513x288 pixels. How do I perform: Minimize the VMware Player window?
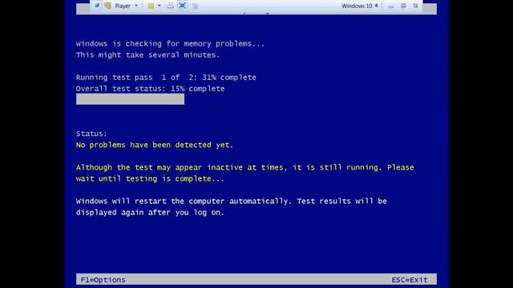(391, 6)
